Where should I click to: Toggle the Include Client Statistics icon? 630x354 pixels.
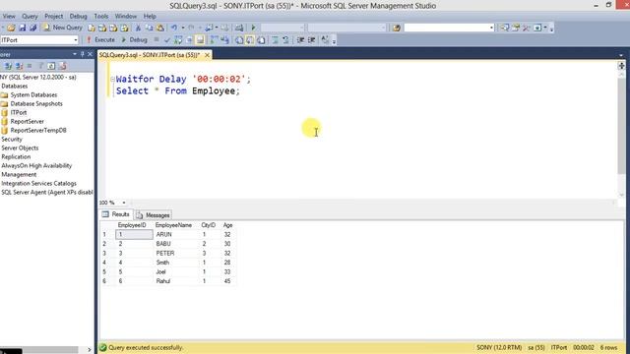225,39
